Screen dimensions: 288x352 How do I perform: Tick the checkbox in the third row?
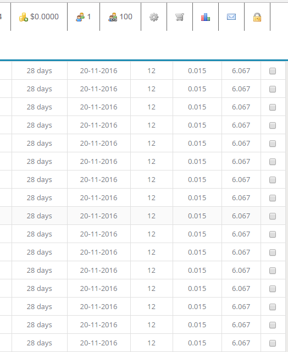(x=273, y=107)
